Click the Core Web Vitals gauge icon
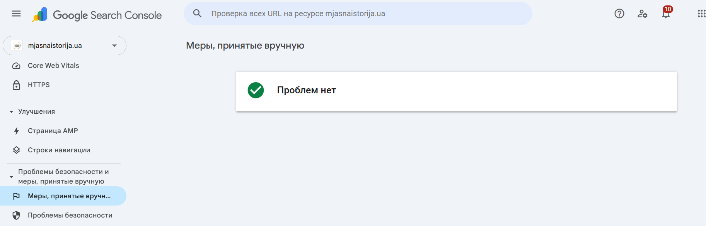The width and height of the screenshot is (706, 226). [x=16, y=66]
